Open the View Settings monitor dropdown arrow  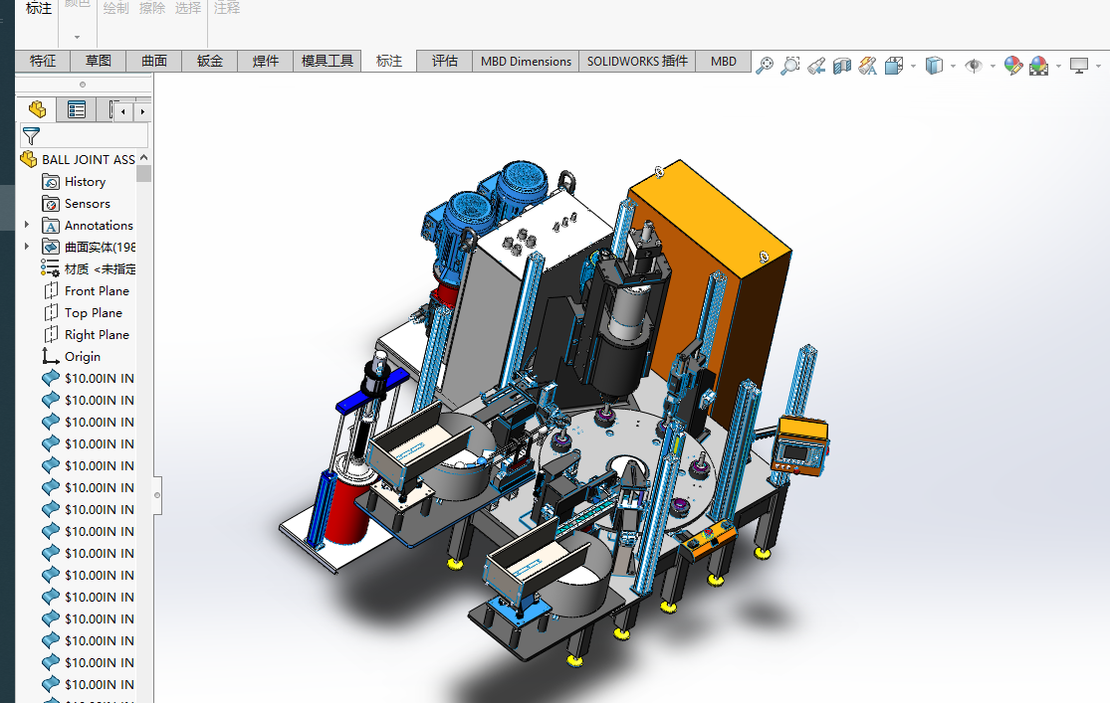pos(1099,67)
